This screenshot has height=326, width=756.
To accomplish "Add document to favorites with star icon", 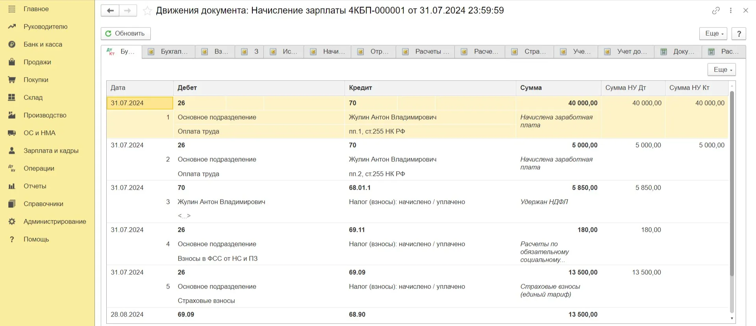I will coord(147,11).
